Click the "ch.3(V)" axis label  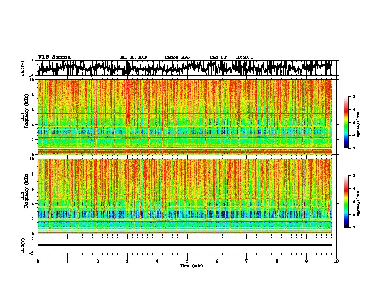click(23, 246)
